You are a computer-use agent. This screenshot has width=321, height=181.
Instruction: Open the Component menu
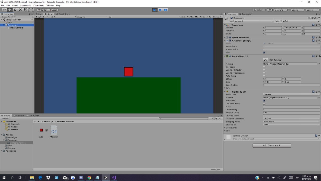[x=39, y=5]
